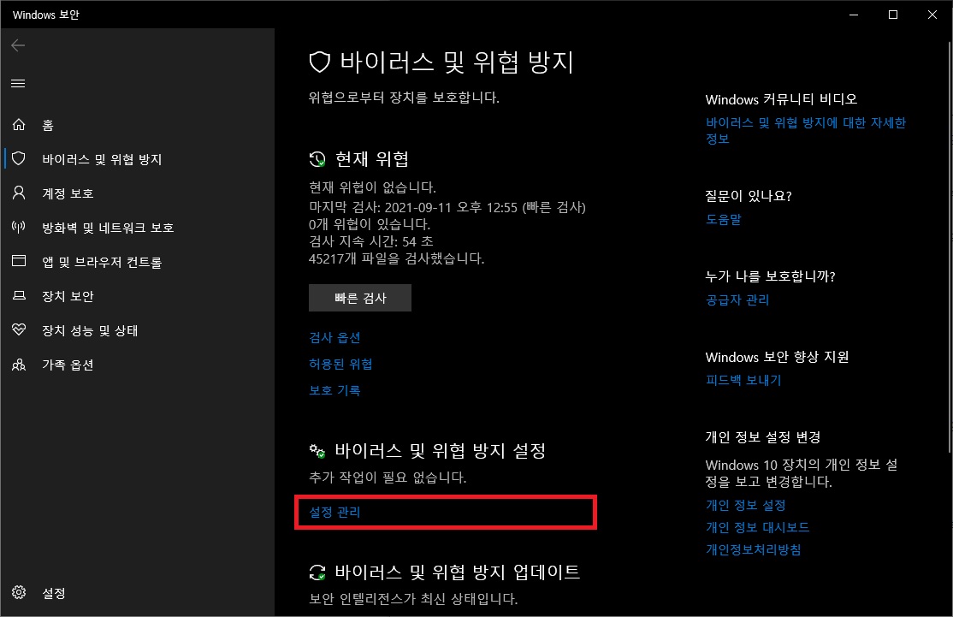Click the back arrow icon

(18, 45)
